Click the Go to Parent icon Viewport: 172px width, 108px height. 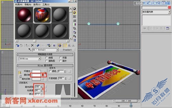(x=69, y=45)
